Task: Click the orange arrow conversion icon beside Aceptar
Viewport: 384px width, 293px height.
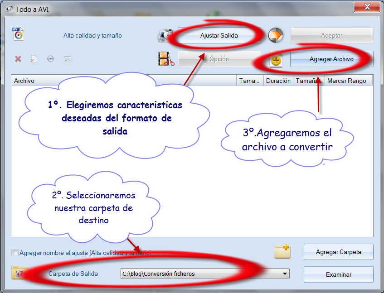Action: pos(276,35)
